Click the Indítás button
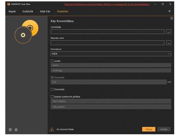Screen dimensions: 179x137 [x=164, y=129]
